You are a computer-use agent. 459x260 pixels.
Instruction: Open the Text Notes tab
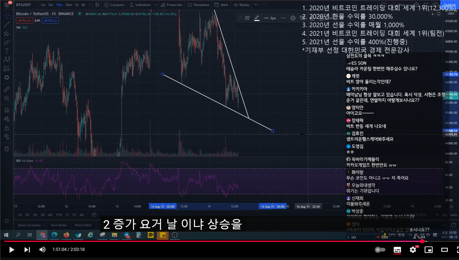59,225
